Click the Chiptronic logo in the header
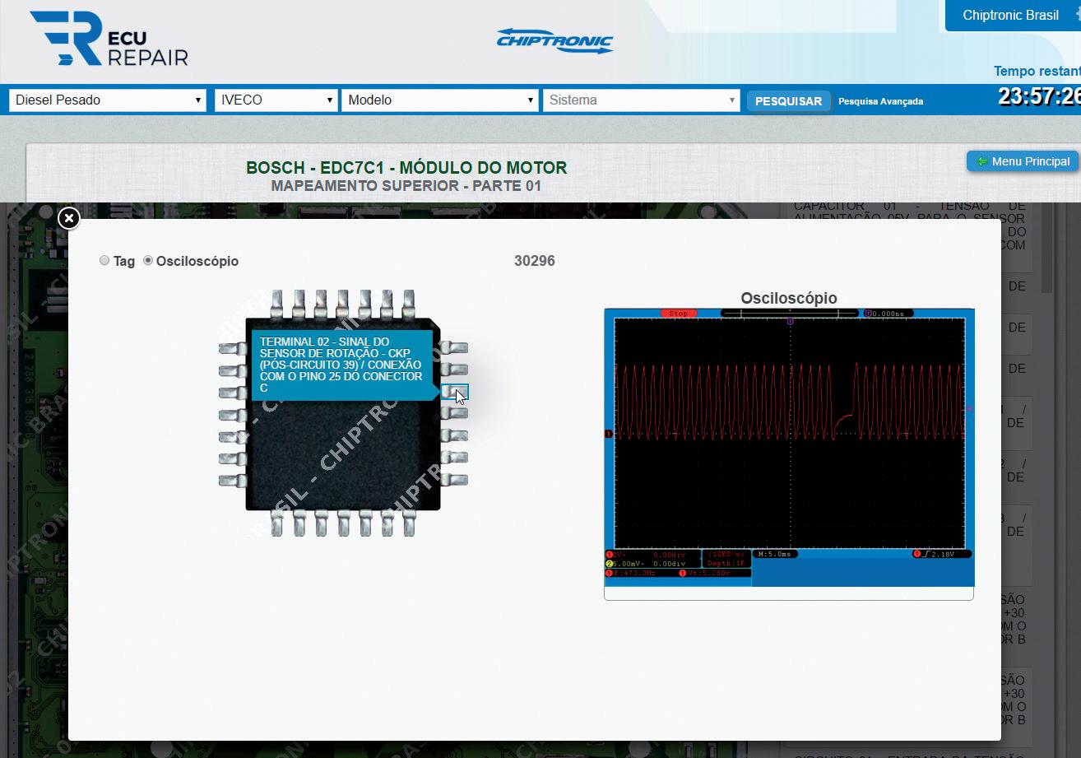This screenshot has height=758, width=1081. [554, 40]
